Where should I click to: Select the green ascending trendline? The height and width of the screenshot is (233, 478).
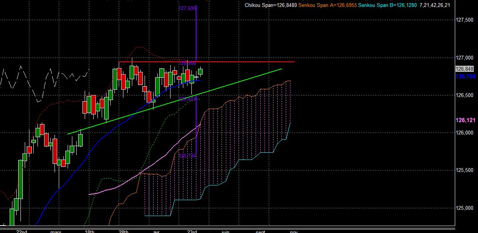[x=175, y=101]
